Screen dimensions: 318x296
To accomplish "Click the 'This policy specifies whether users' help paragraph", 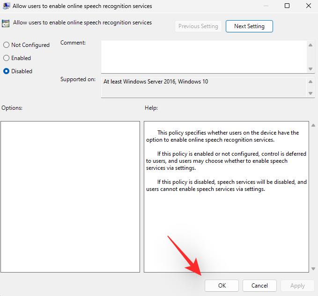I will 222,136.
